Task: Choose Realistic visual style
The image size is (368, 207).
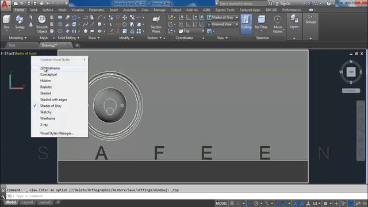Action: click(60, 87)
